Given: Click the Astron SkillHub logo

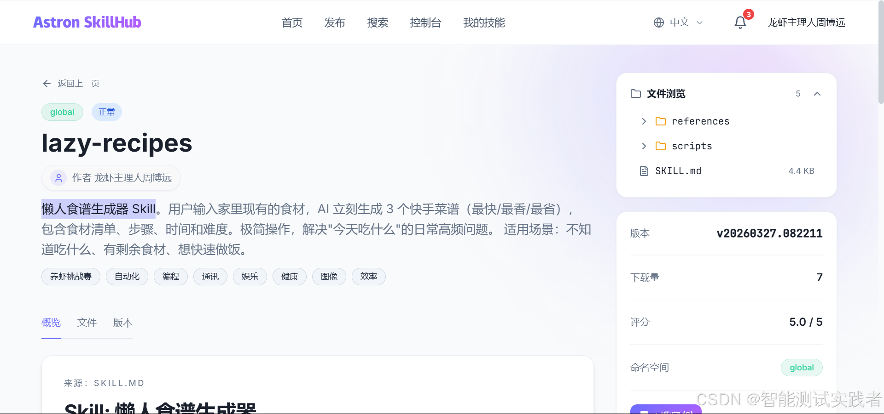Looking at the screenshot, I should [x=87, y=22].
